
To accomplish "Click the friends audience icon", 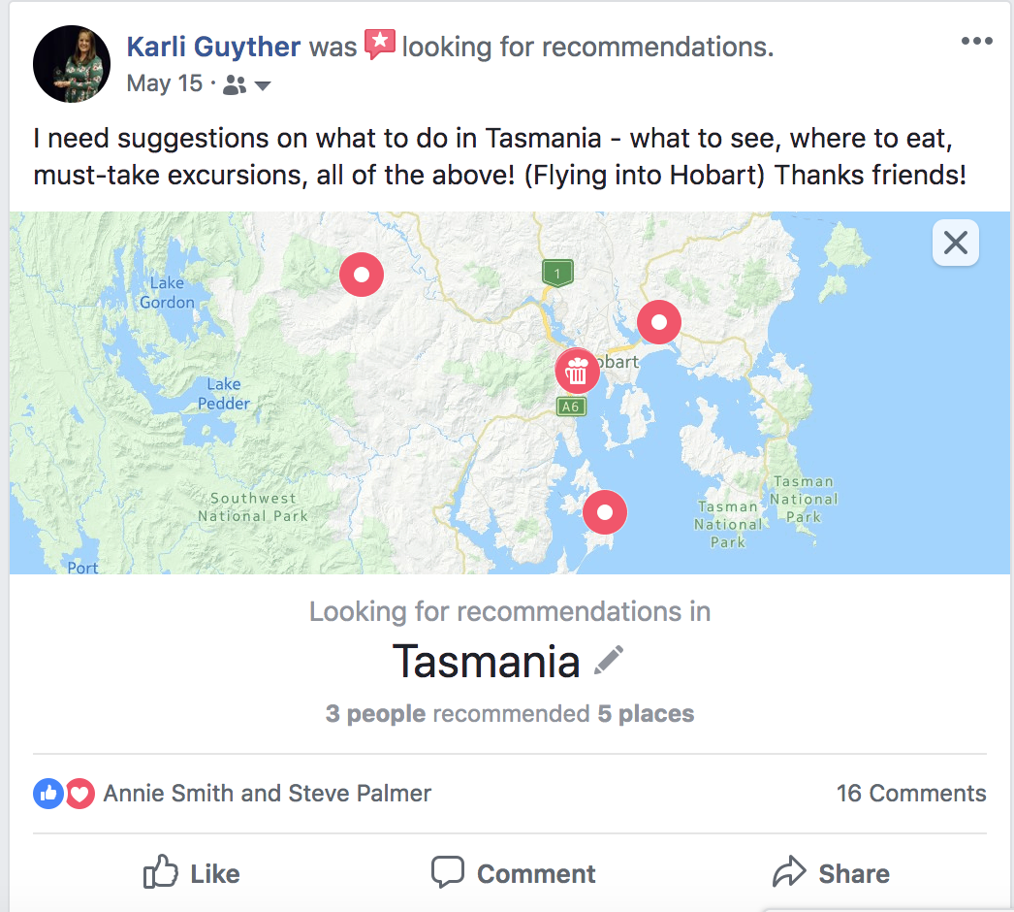I will click(x=234, y=84).
